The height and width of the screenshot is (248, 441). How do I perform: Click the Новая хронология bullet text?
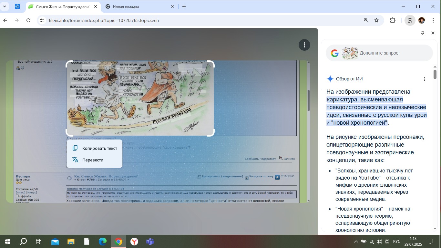click(x=373, y=219)
